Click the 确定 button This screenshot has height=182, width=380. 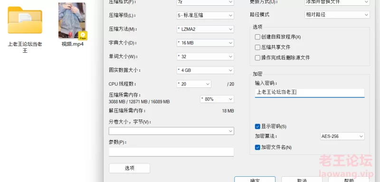(x=255, y=180)
